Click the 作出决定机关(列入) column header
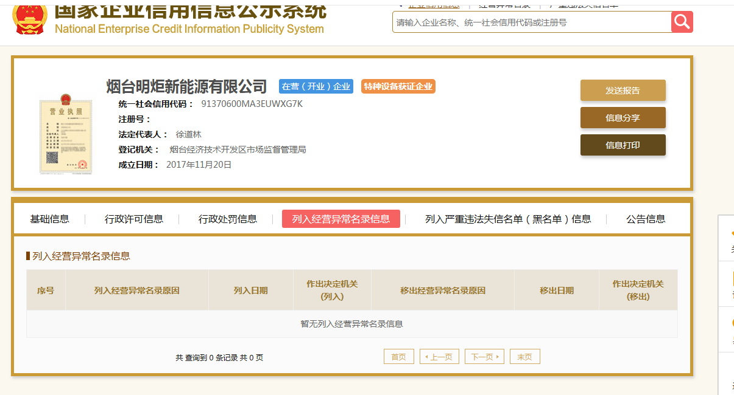 click(x=332, y=290)
